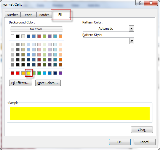Viewport: 160px width, 150px height.
Task: Select the green standard color swatch
Action: tap(39, 73)
